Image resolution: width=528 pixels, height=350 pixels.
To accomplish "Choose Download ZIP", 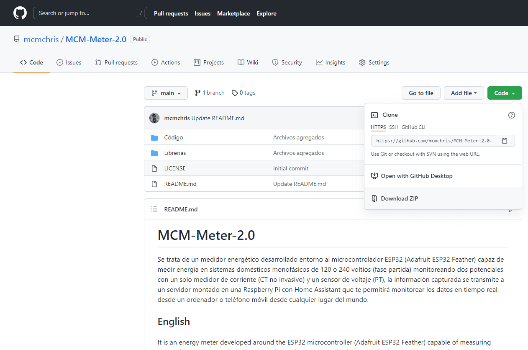I will tap(399, 198).
